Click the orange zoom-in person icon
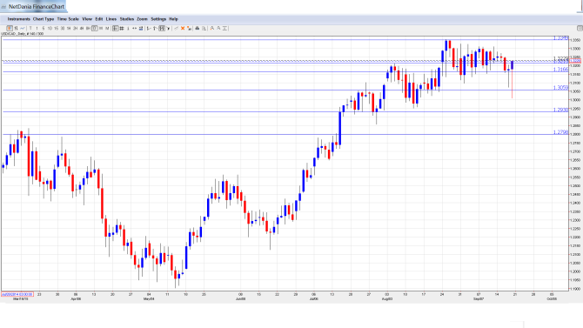Viewport: 583px width, 328px height. pyautogui.click(x=212, y=28)
